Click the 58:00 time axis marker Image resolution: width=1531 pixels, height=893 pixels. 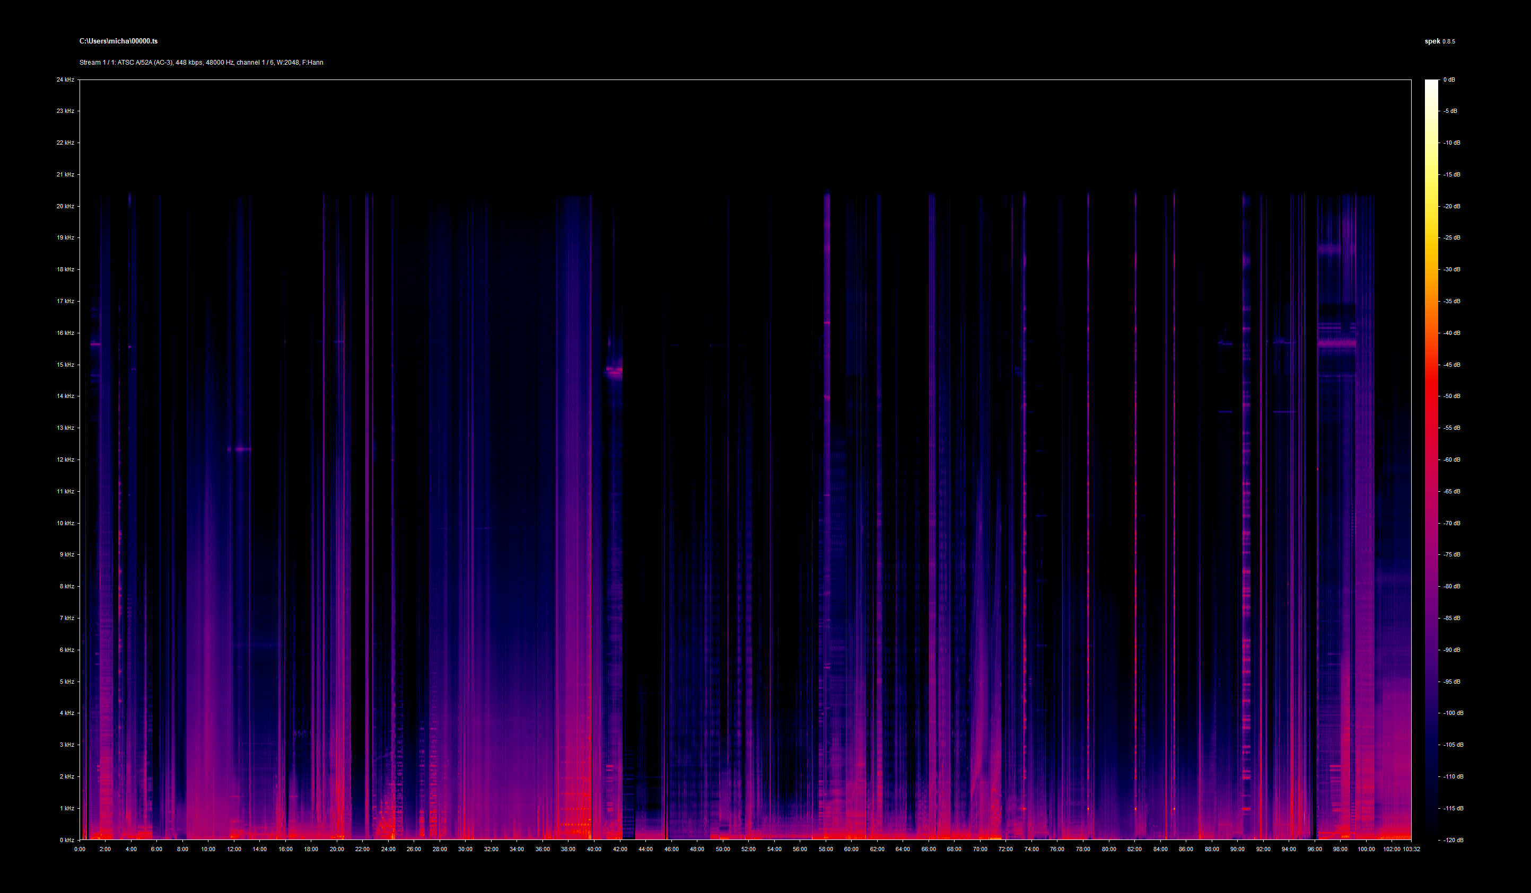coord(826,850)
